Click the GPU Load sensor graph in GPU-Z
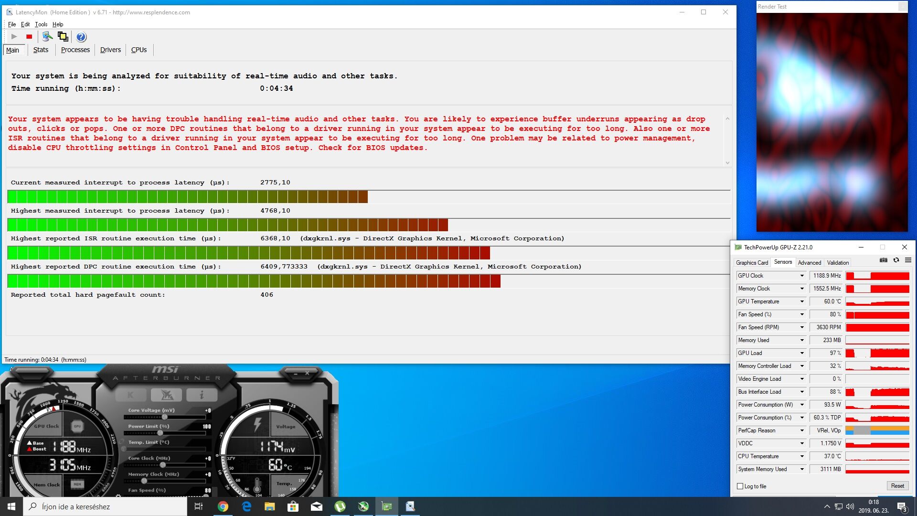The height and width of the screenshot is (516, 917). [877, 353]
